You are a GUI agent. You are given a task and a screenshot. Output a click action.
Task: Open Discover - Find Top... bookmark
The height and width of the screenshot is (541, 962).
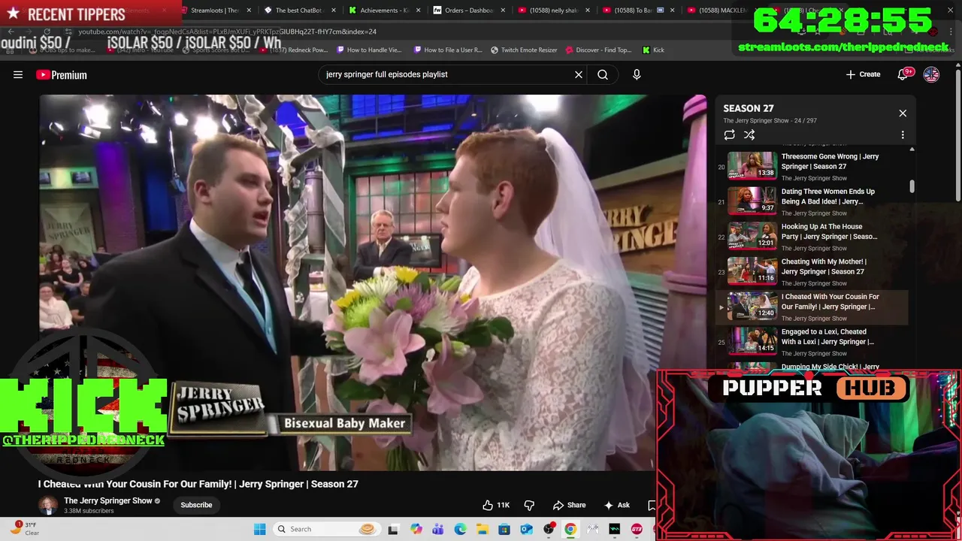pyautogui.click(x=598, y=50)
